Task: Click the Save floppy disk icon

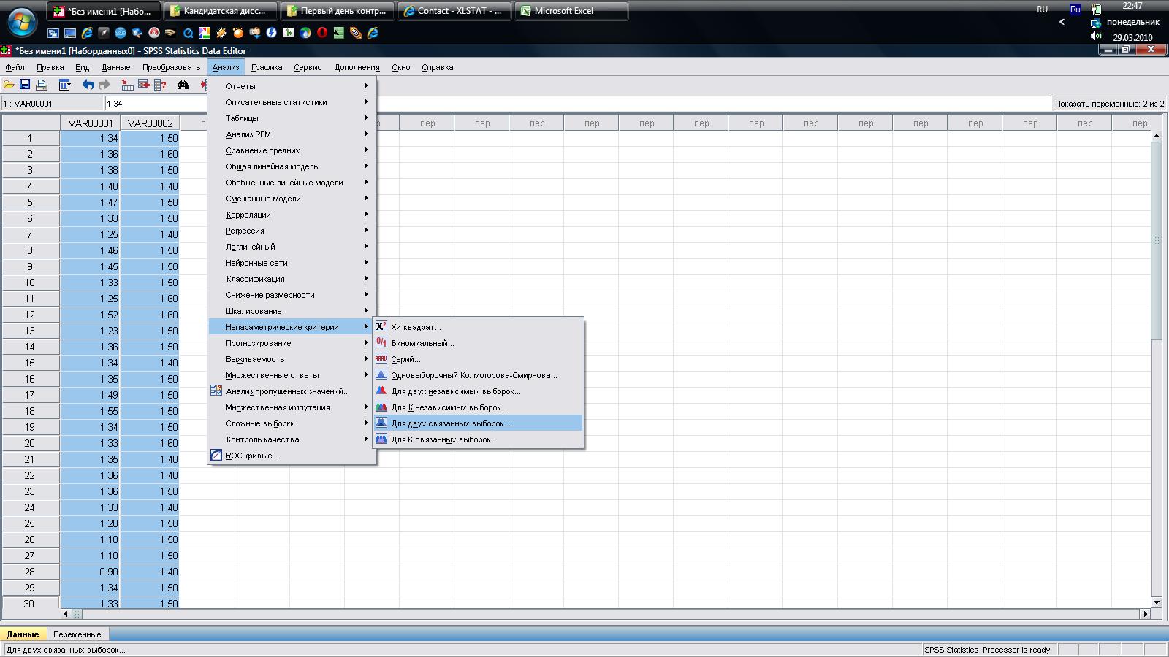Action: [x=25, y=85]
